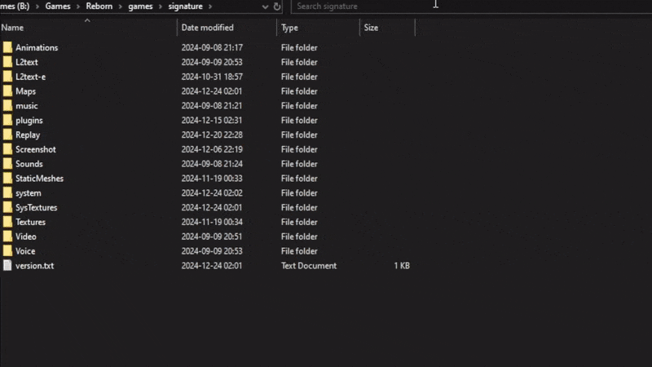Viewport: 652px width, 367px height.
Task: Click the StaticMeshes folder icon
Action: [x=7, y=179]
